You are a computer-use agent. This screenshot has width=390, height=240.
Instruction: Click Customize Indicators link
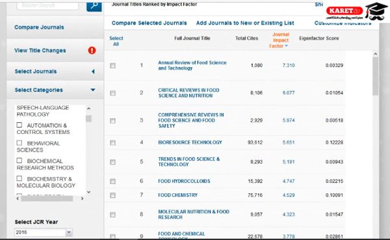coord(343,23)
